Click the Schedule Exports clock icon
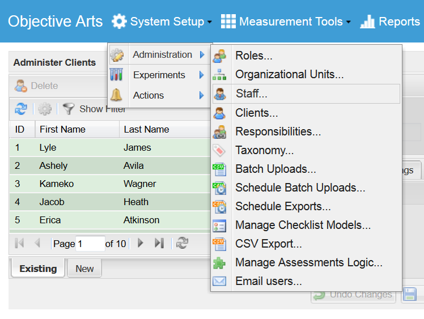Viewport: 424px width, 319px height. [219, 207]
